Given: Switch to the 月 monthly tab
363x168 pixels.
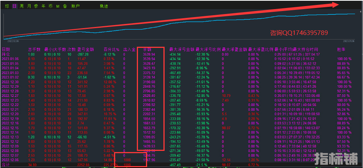Looking at the screenshot, I should [29, 6].
